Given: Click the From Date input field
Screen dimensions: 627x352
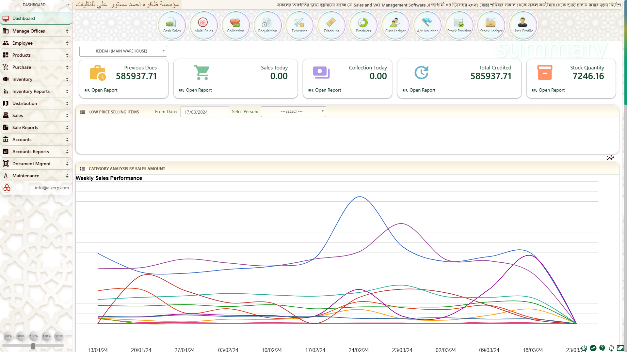Looking at the screenshot, I should point(204,112).
